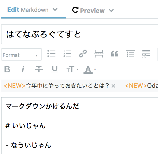The width and height of the screenshot is (158, 154).
Task: Insert a bulleted list
Action: pyautogui.click(x=51, y=53)
